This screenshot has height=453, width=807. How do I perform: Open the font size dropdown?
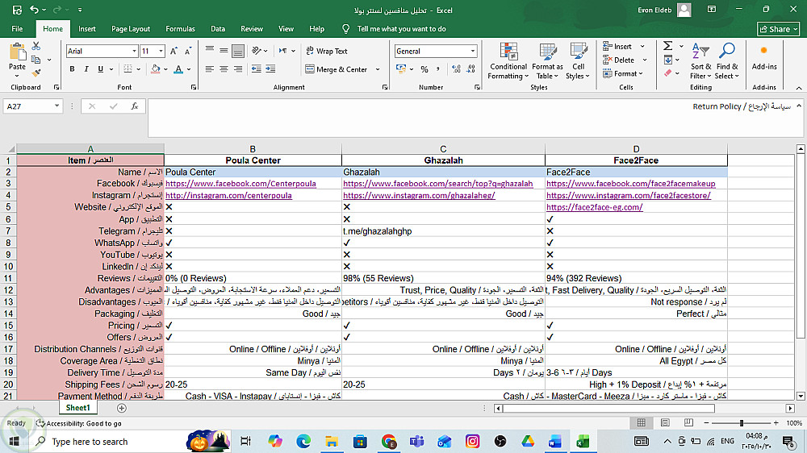point(161,51)
